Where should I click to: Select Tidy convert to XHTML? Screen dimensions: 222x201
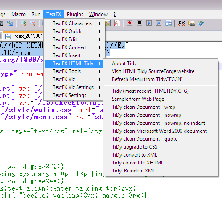tap(137, 163)
